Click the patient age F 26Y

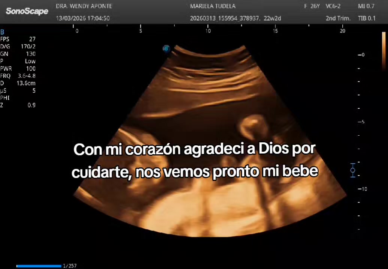click(x=312, y=6)
